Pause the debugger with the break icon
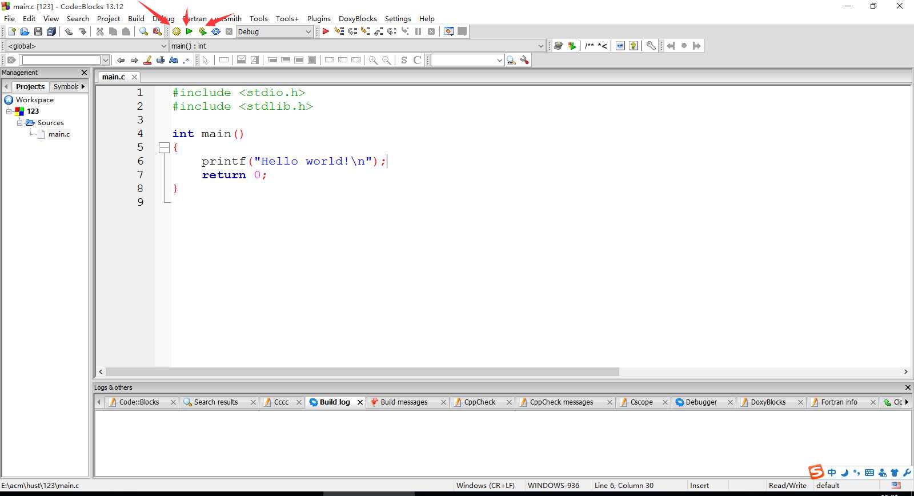 click(x=418, y=31)
